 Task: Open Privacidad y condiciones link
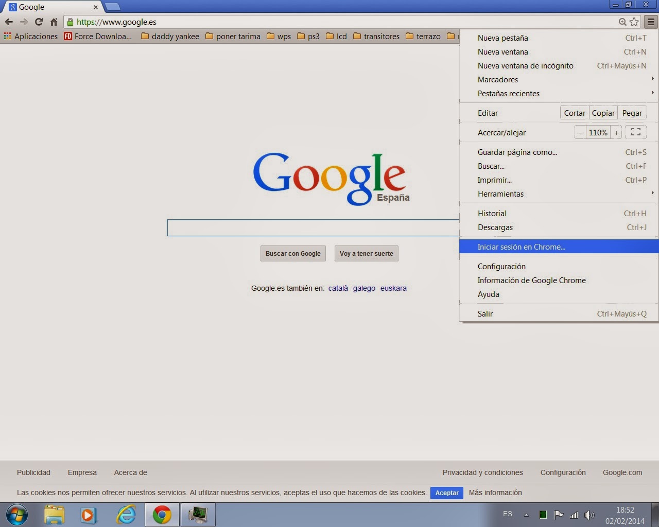[x=483, y=472]
